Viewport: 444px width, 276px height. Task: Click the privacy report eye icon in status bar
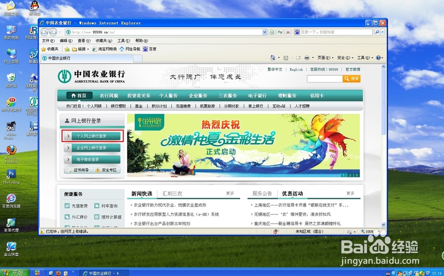(276, 232)
